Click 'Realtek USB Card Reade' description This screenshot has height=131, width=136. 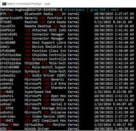(x=45, y=22)
